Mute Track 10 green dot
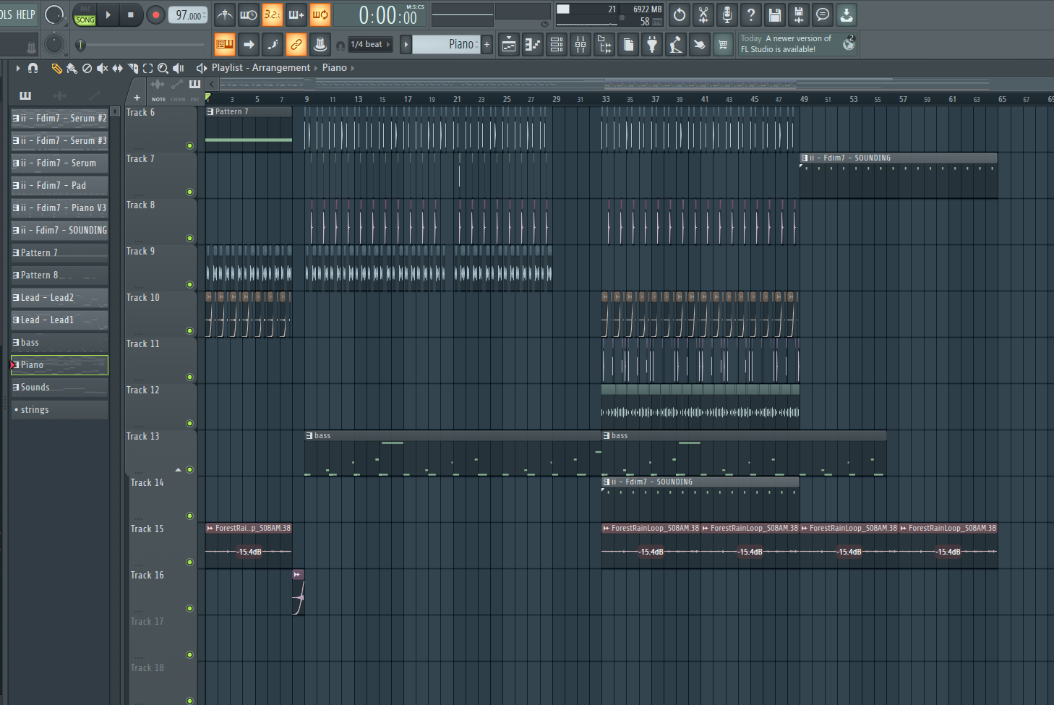 (189, 330)
